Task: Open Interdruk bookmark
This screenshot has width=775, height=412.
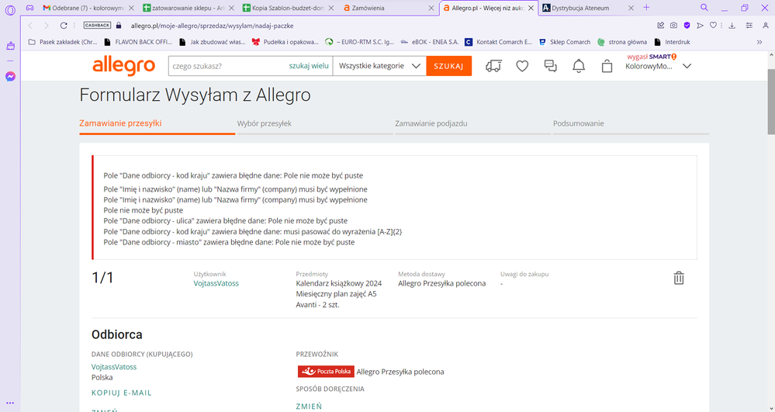Action: click(x=672, y=42)
